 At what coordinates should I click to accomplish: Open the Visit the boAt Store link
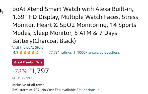pos(28,47)
